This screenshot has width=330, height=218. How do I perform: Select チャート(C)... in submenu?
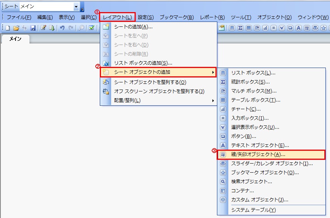[x=271, y=109]
